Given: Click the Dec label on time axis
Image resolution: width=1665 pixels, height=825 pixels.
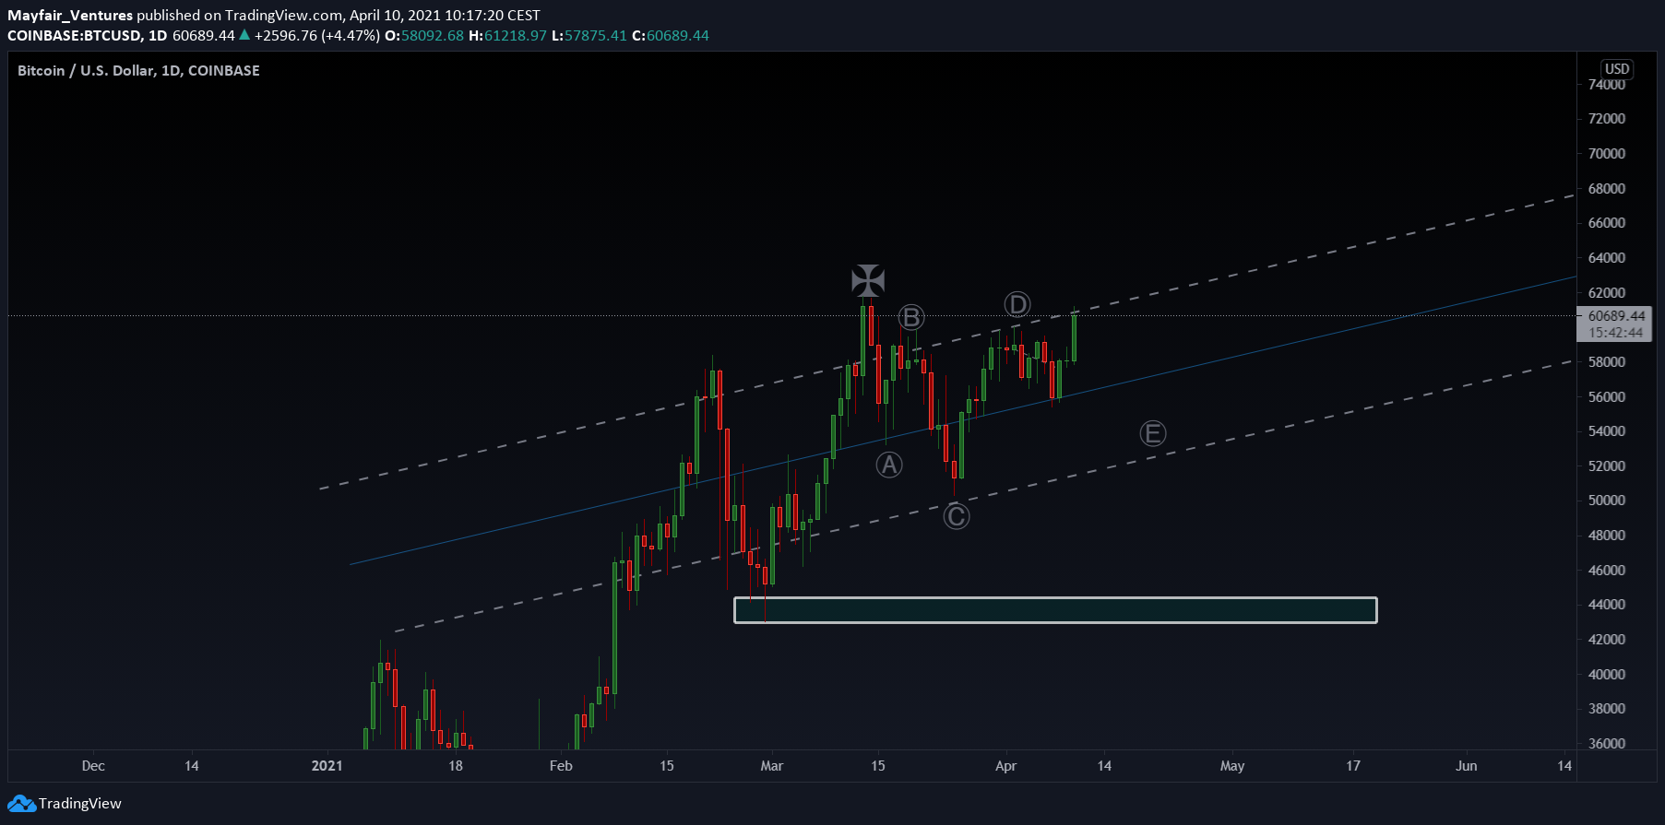Looking at the screenshot, I should pyautogui.click(x=93, y=765).
